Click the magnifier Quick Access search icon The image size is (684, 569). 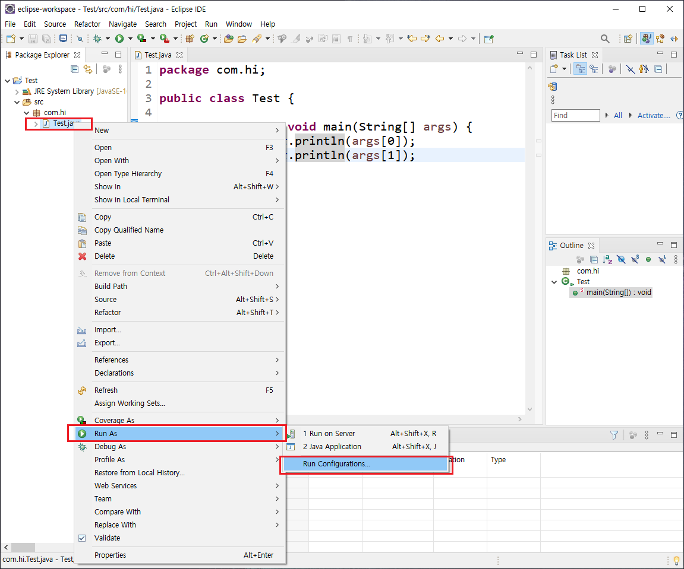605,39
